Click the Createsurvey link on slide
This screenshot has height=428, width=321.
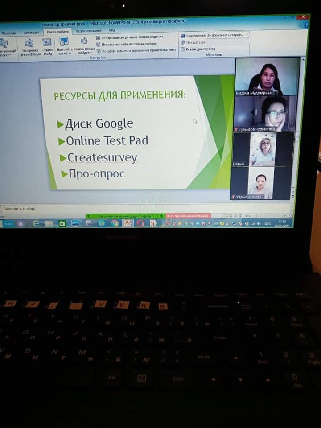pos(102,157)
